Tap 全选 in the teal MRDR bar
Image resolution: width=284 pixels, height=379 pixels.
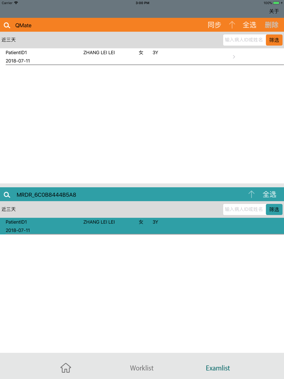click(270, 194)
